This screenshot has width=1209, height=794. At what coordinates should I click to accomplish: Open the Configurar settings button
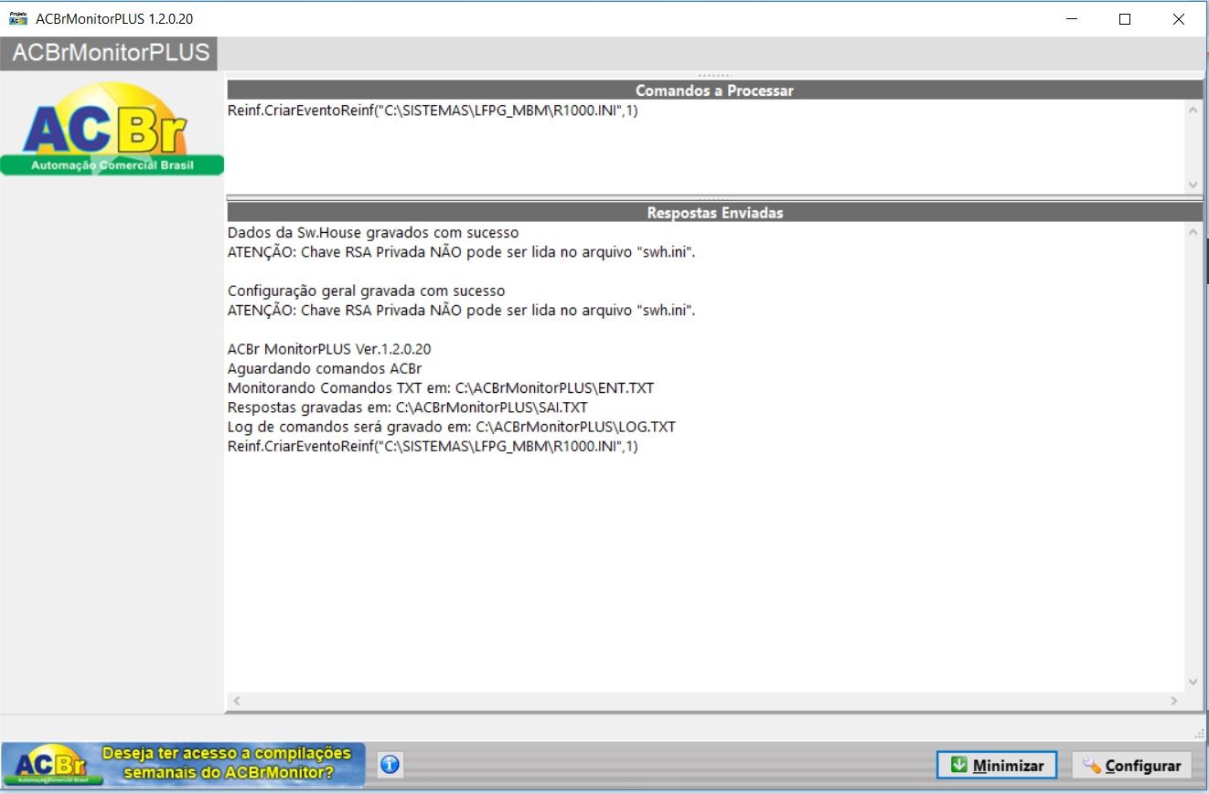pos(1132,766)
